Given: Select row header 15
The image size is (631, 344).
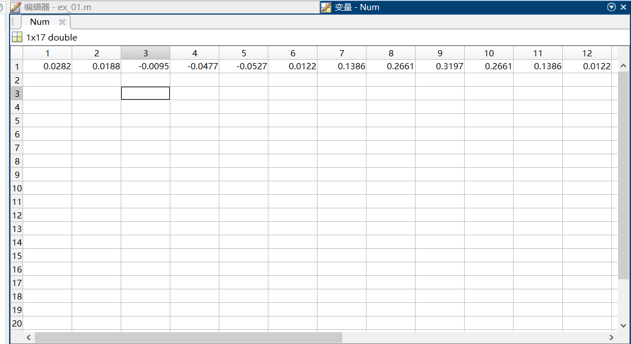Looking at the screenshot, I should pyautogui.click(x=17, y=256).
